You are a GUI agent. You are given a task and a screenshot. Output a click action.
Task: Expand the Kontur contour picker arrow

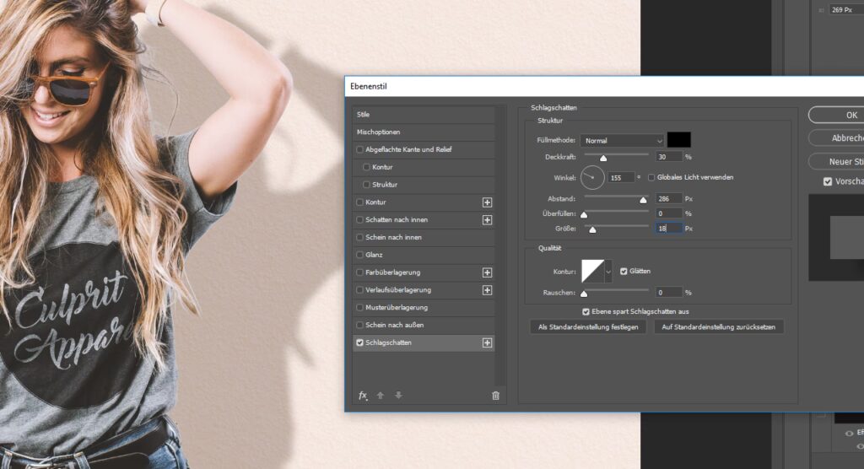click(x=608, y=272)
